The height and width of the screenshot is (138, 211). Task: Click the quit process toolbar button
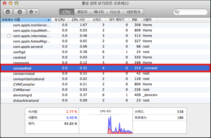[8, 12]
